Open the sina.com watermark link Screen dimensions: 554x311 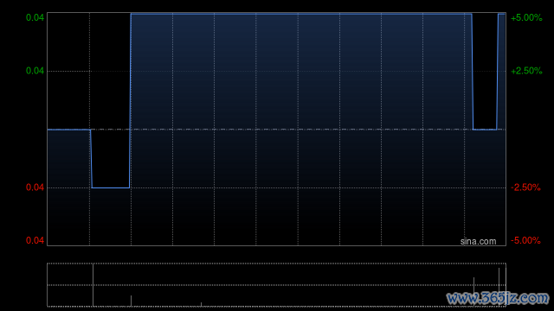click(x=478, y=242)
